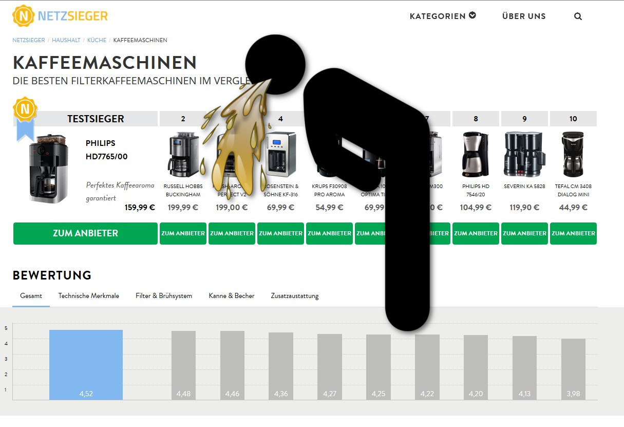Screen dimensions: 624x427
Task: Open the Netzsieger logo home link
Action: (x=60, y=16)
